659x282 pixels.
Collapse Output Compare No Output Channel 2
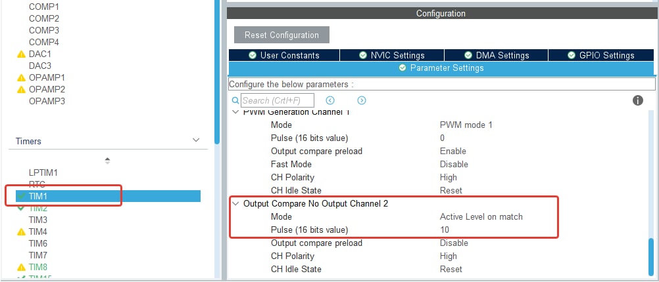coord(236,204)
